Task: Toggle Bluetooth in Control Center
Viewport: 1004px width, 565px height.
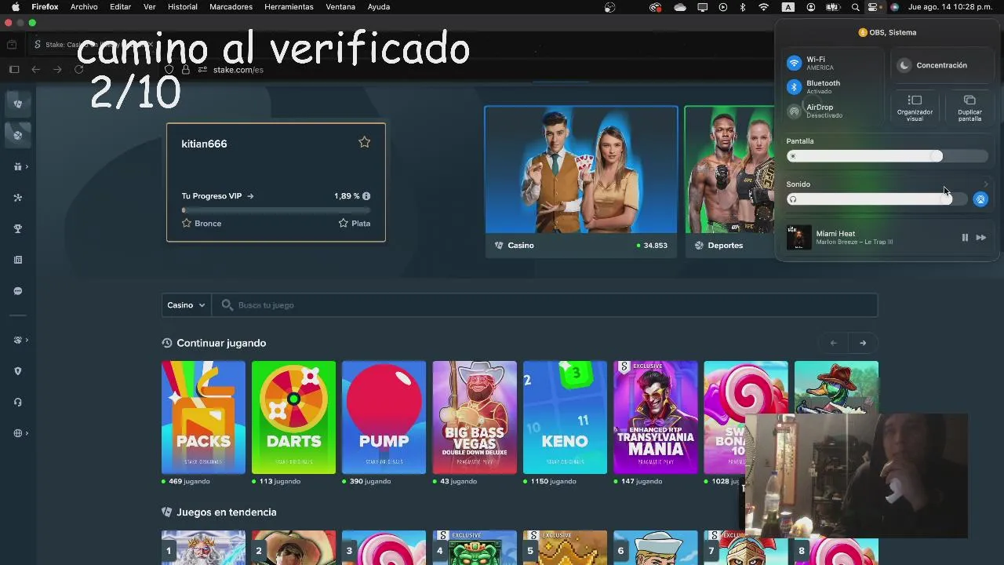Action: (795, 86)
